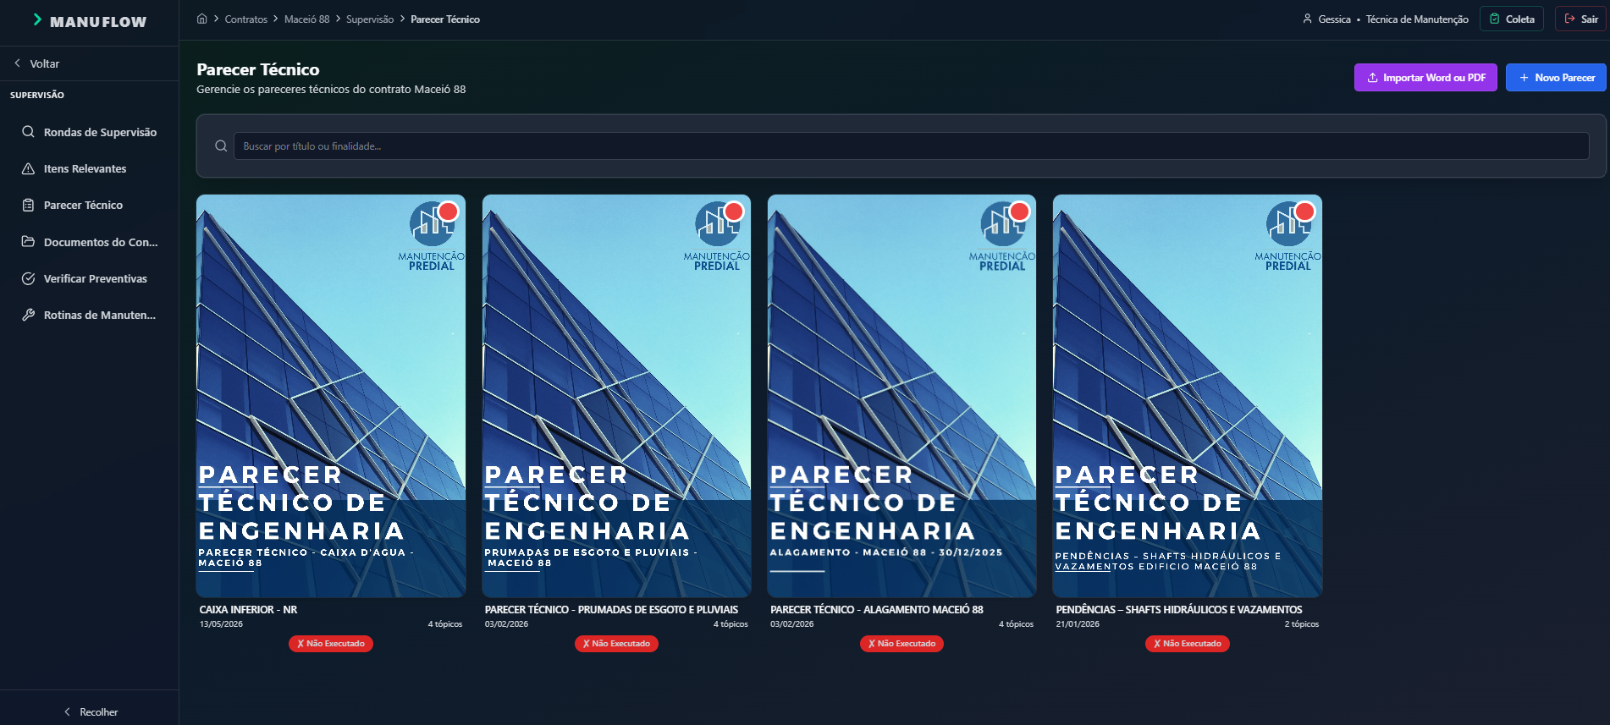Click the CAIXA INFERIOR - NR title
1610x725 pixels.
pyautogui.click(x=248, y=609)
